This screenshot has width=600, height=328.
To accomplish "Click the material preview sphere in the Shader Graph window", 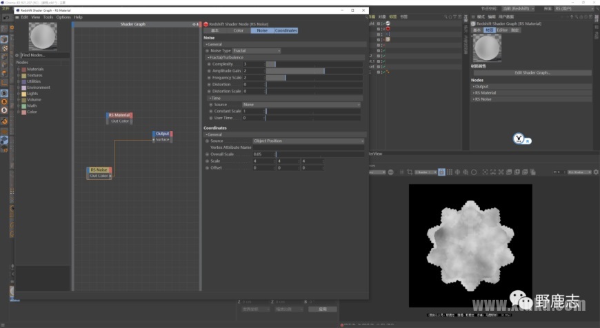I will pyautogui.click(x=43, y=37).
